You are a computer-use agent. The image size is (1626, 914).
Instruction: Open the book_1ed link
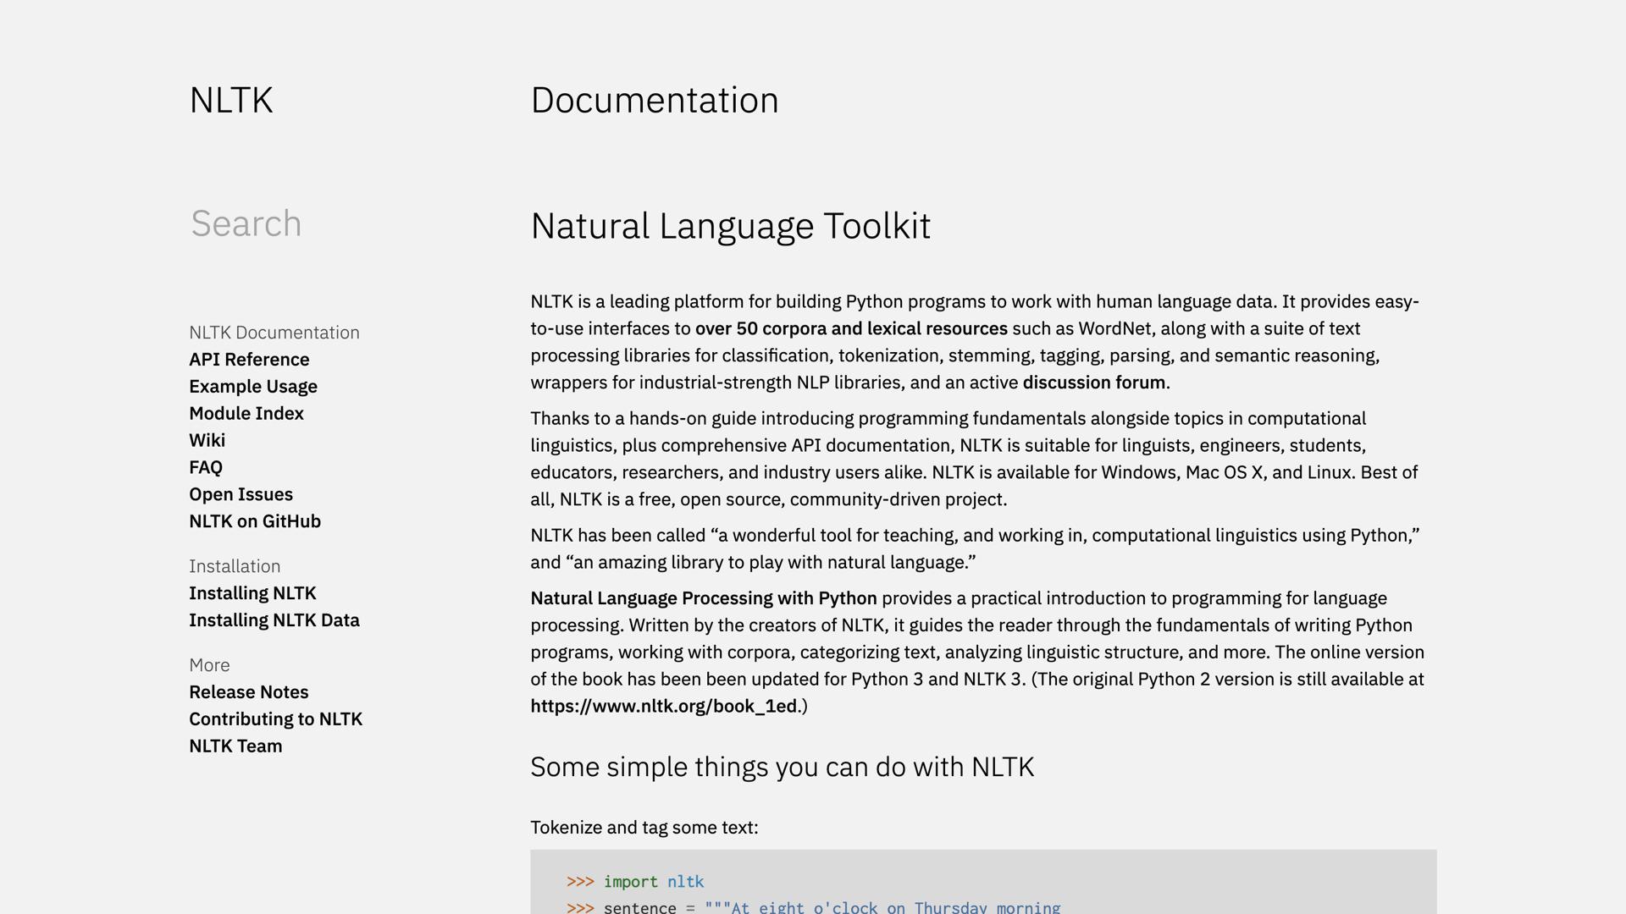click(x=665, y=704)
